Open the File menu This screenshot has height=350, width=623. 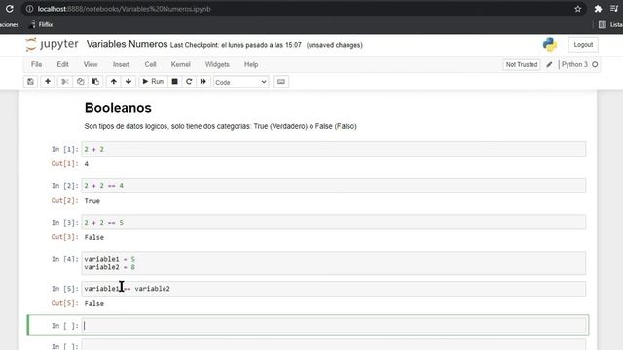[37, 64]
